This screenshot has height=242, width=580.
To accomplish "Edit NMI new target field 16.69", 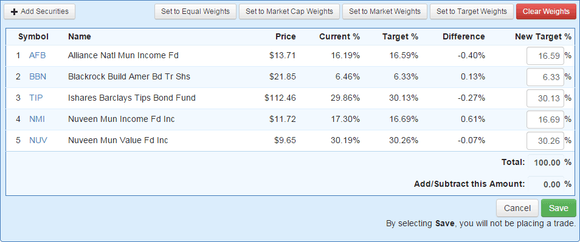I will click(x=545, y=119).
